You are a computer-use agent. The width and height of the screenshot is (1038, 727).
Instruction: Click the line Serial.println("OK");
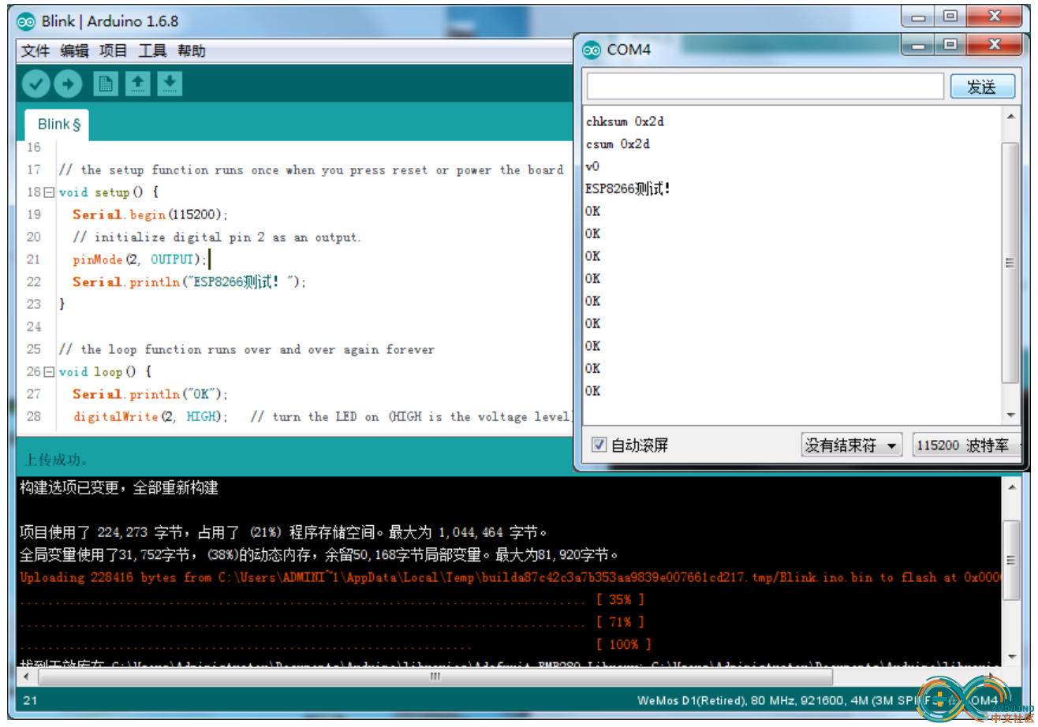[151, 394]
